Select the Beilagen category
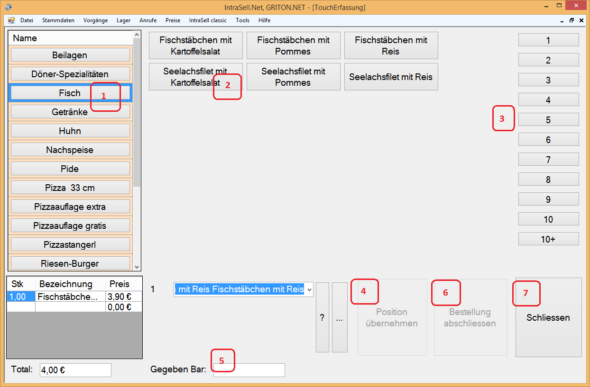 click(70, 55)
